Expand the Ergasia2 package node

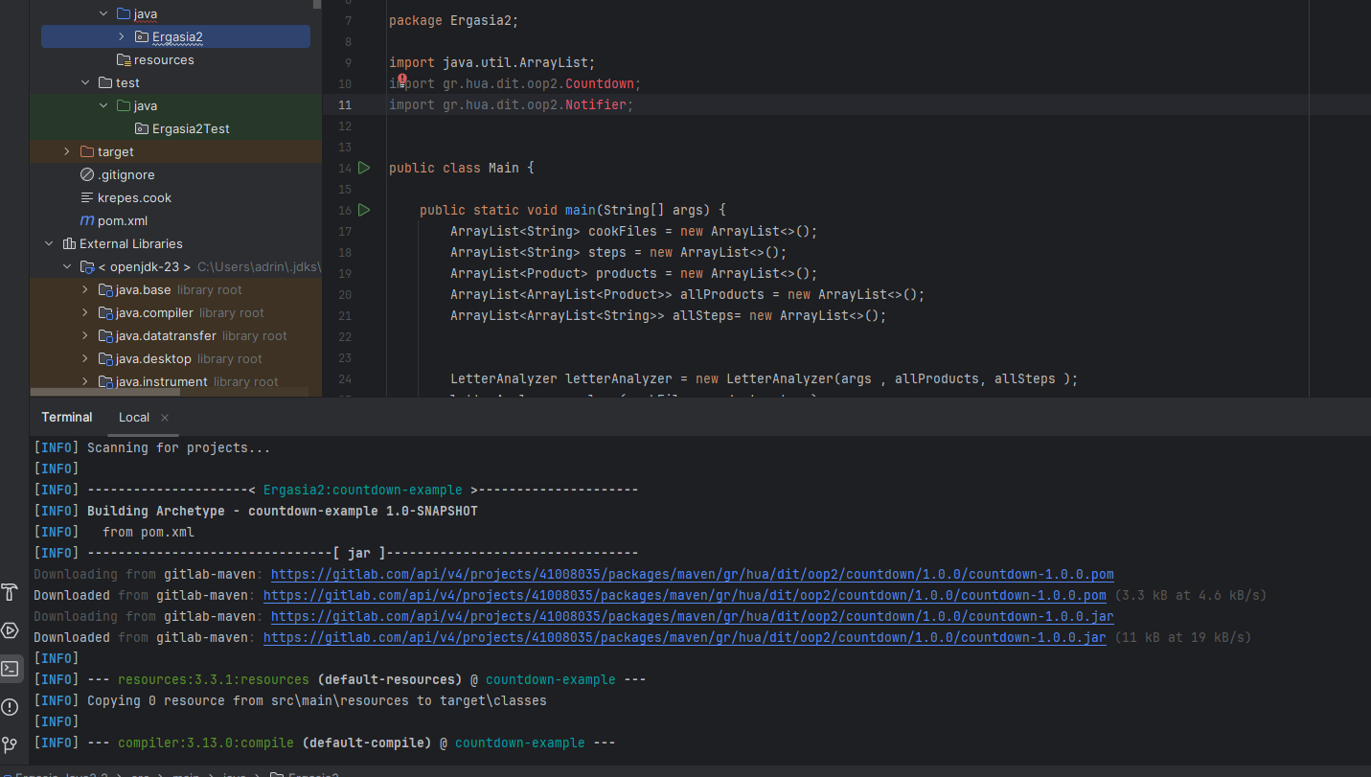click(x=122, y=36)
